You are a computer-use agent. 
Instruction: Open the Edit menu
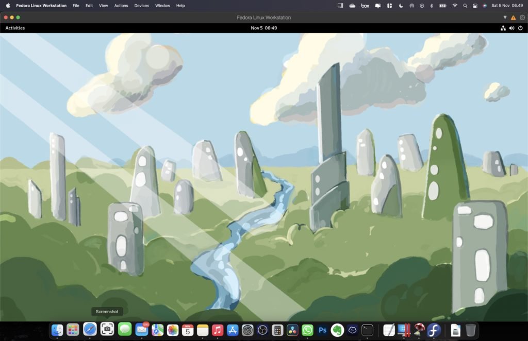89,6
